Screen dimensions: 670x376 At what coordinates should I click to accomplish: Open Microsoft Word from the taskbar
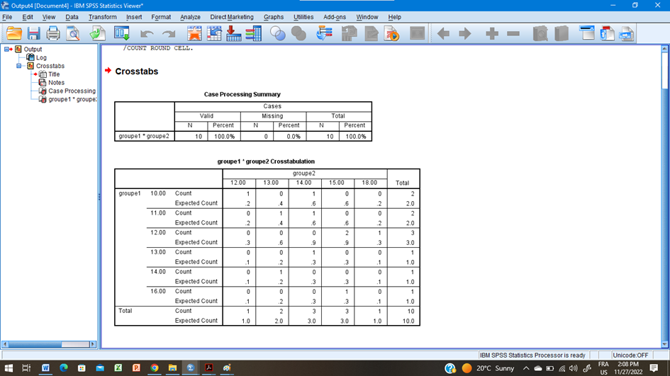[x=45, y=368]
